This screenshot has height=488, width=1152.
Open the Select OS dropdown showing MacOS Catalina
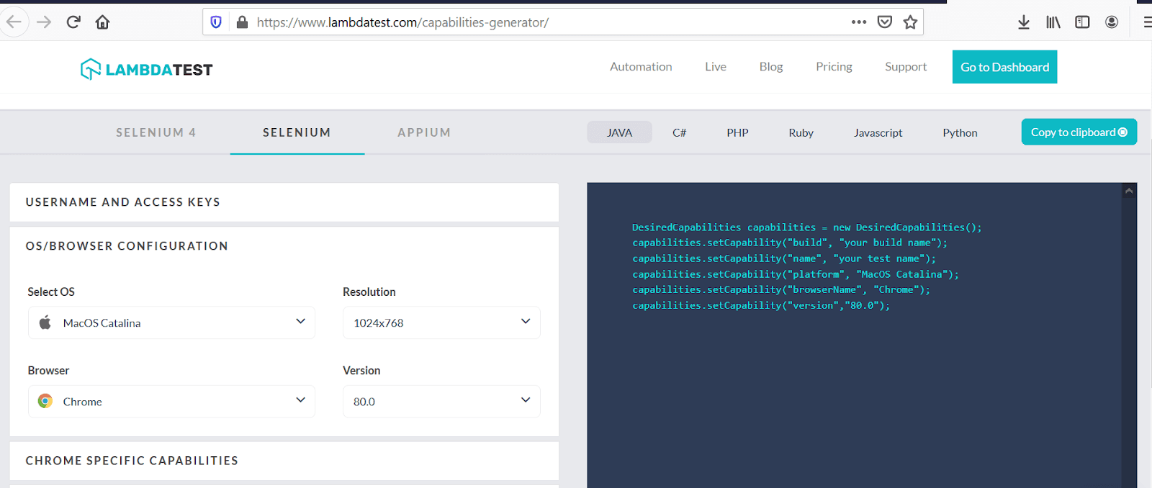(171, 322)
